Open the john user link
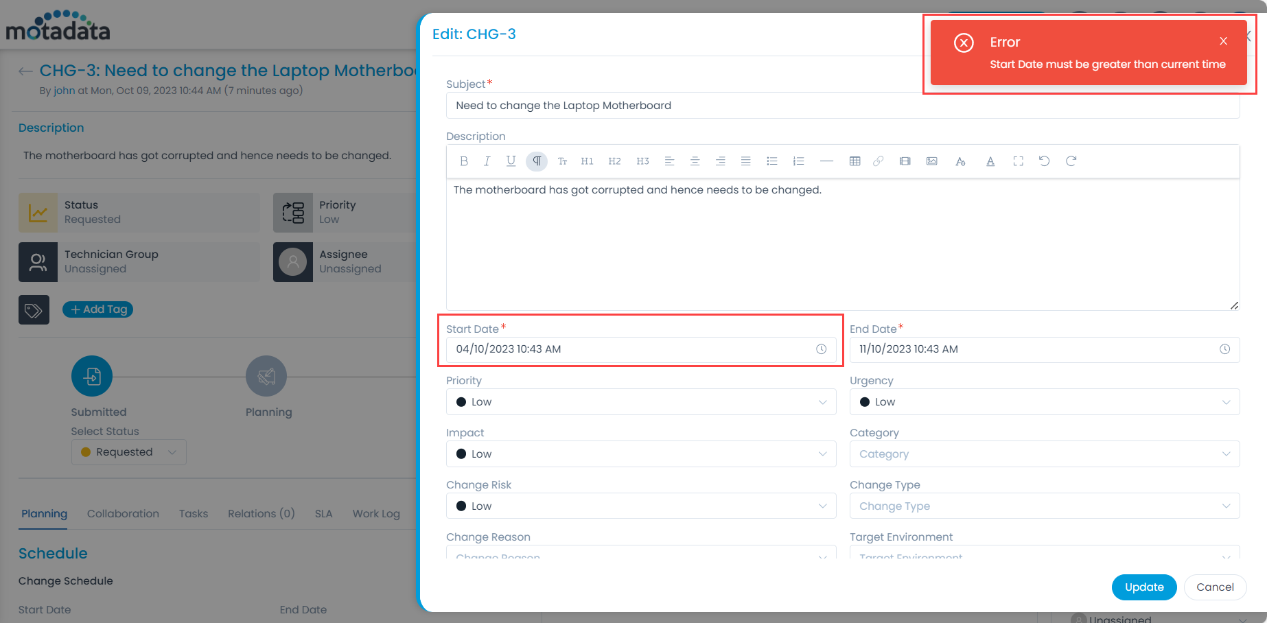 point(65,91)
